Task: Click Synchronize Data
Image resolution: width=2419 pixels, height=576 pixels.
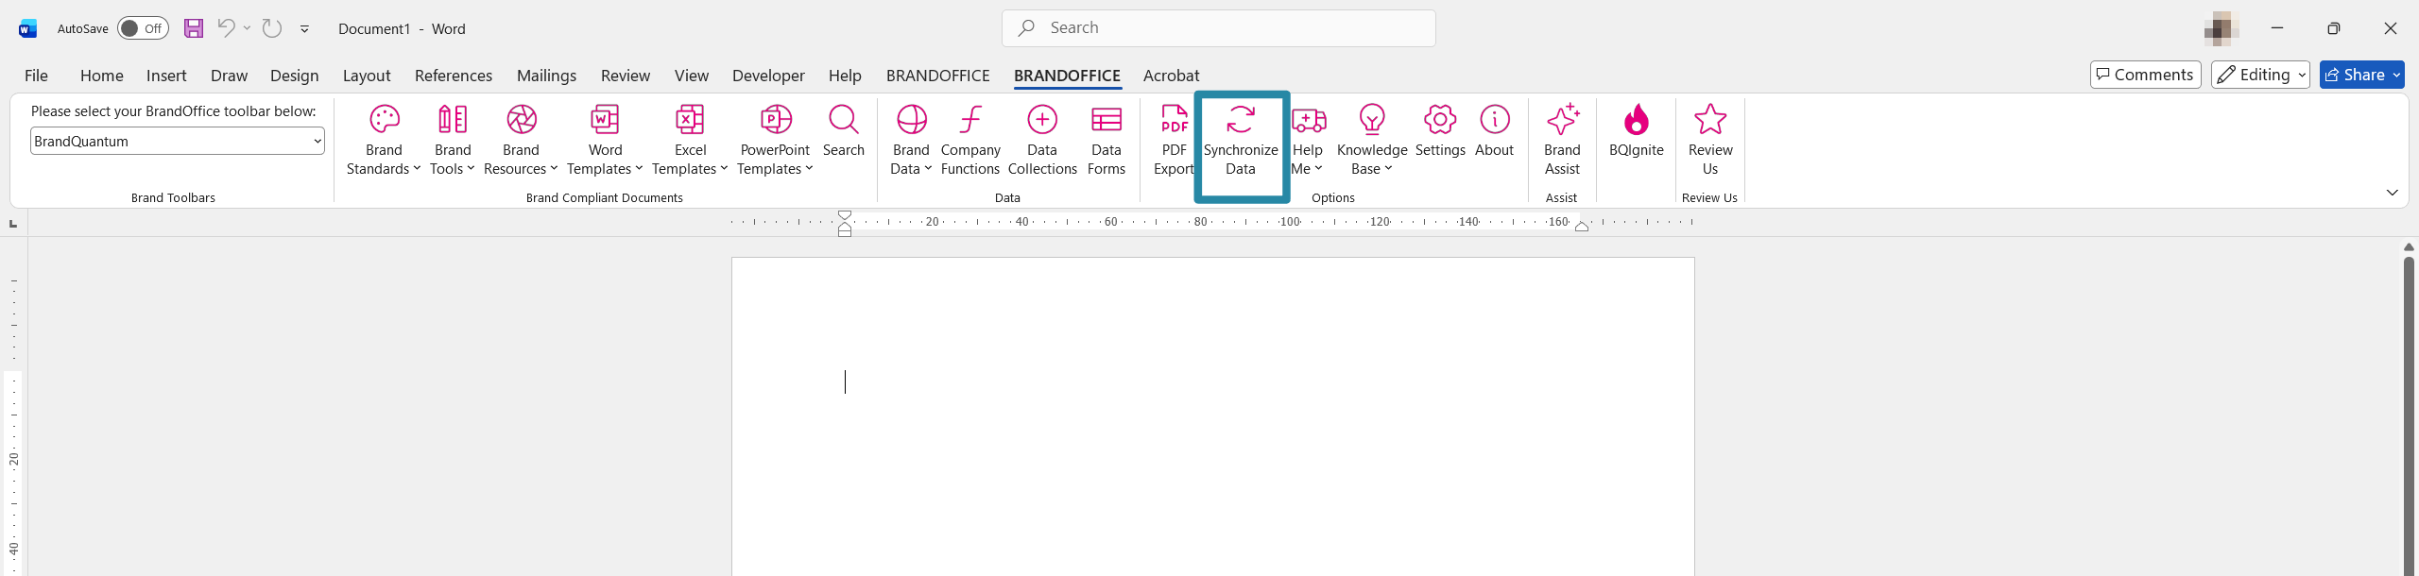Action: pyautogui.click(x=1241, y=140)
